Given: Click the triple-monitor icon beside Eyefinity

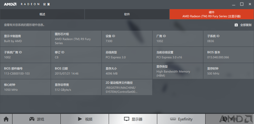Looking at the screenshot, I should (173, 119).
